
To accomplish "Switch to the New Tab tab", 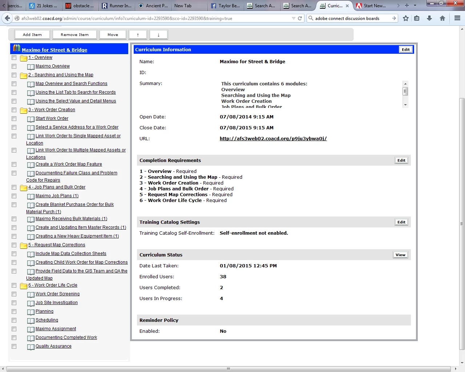I will [189, 5].
